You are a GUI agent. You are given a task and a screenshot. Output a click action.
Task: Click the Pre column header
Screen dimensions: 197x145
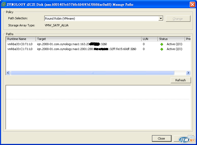click(188, 39)
